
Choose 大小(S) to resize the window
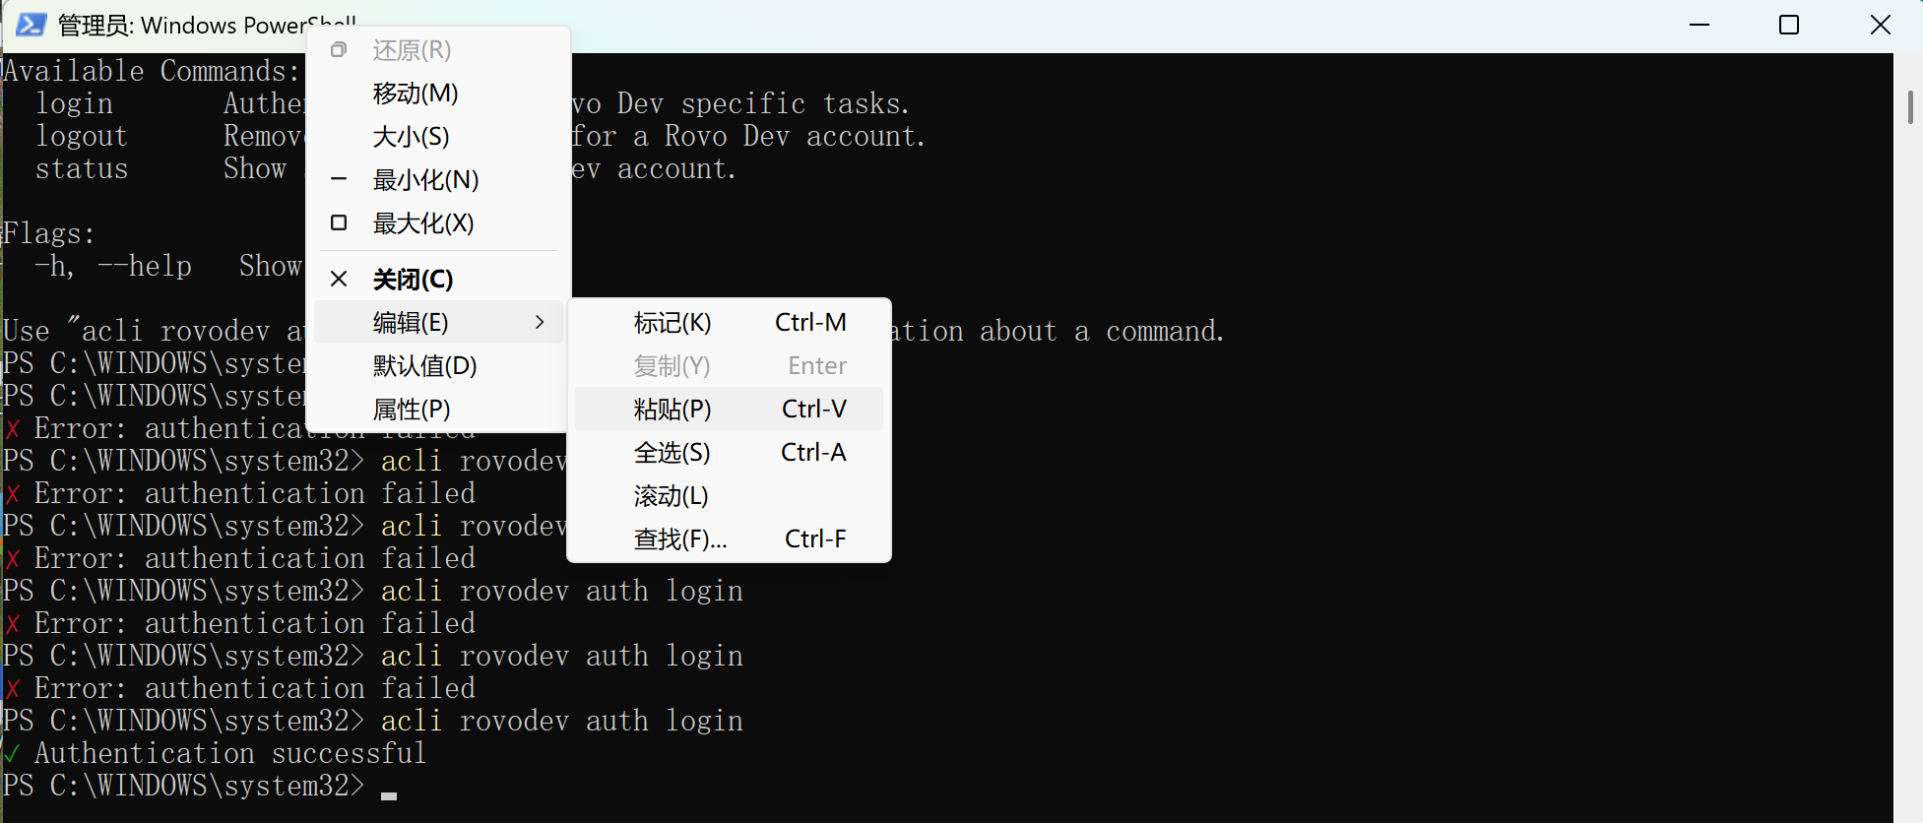[411, 136]
